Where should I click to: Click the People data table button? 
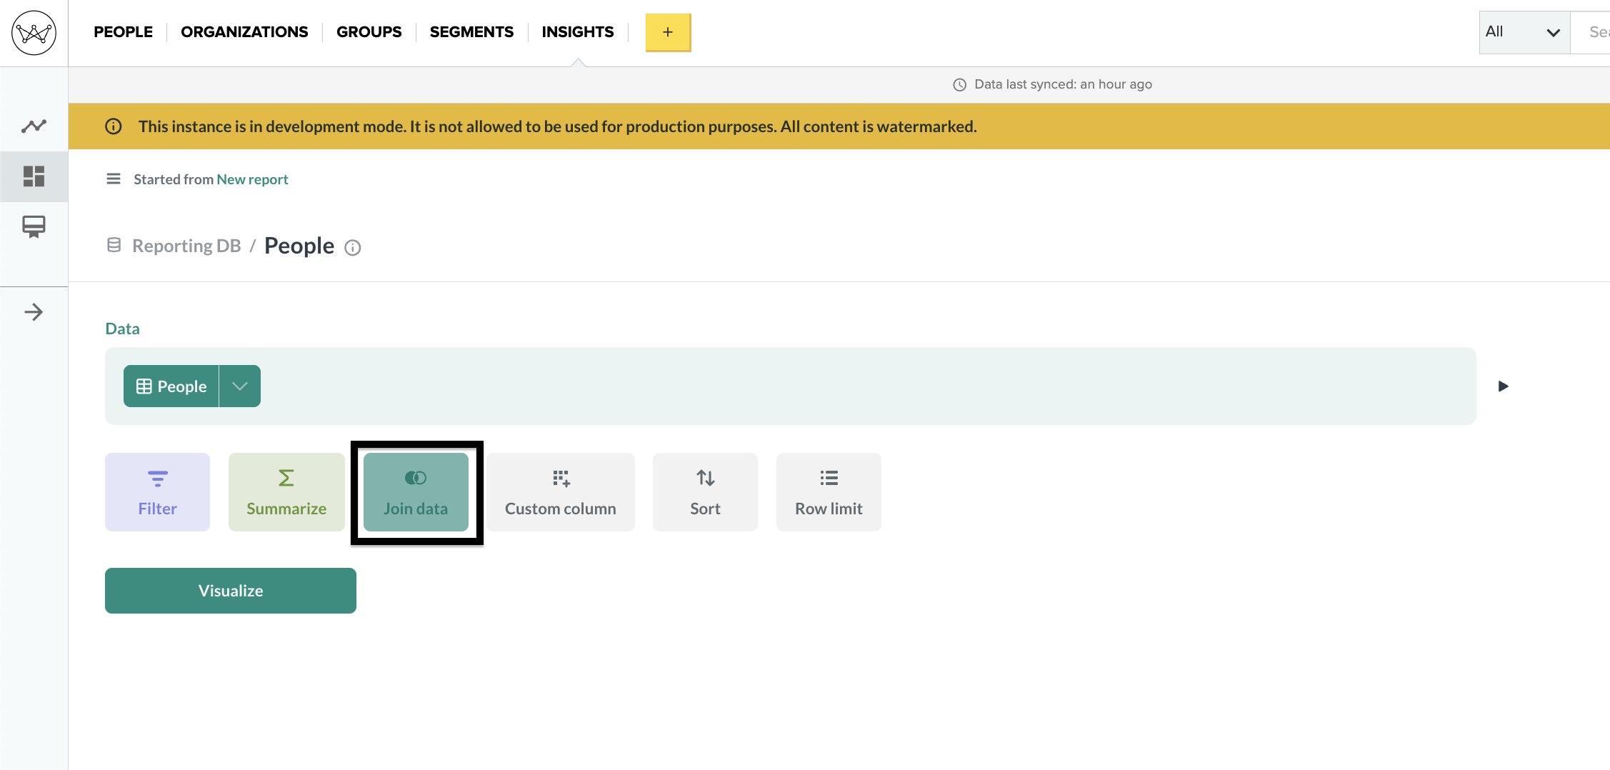pyautogui.click(x=171, y=386)
